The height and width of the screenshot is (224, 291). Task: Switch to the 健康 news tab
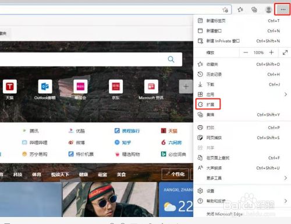(x=84, y=175)
